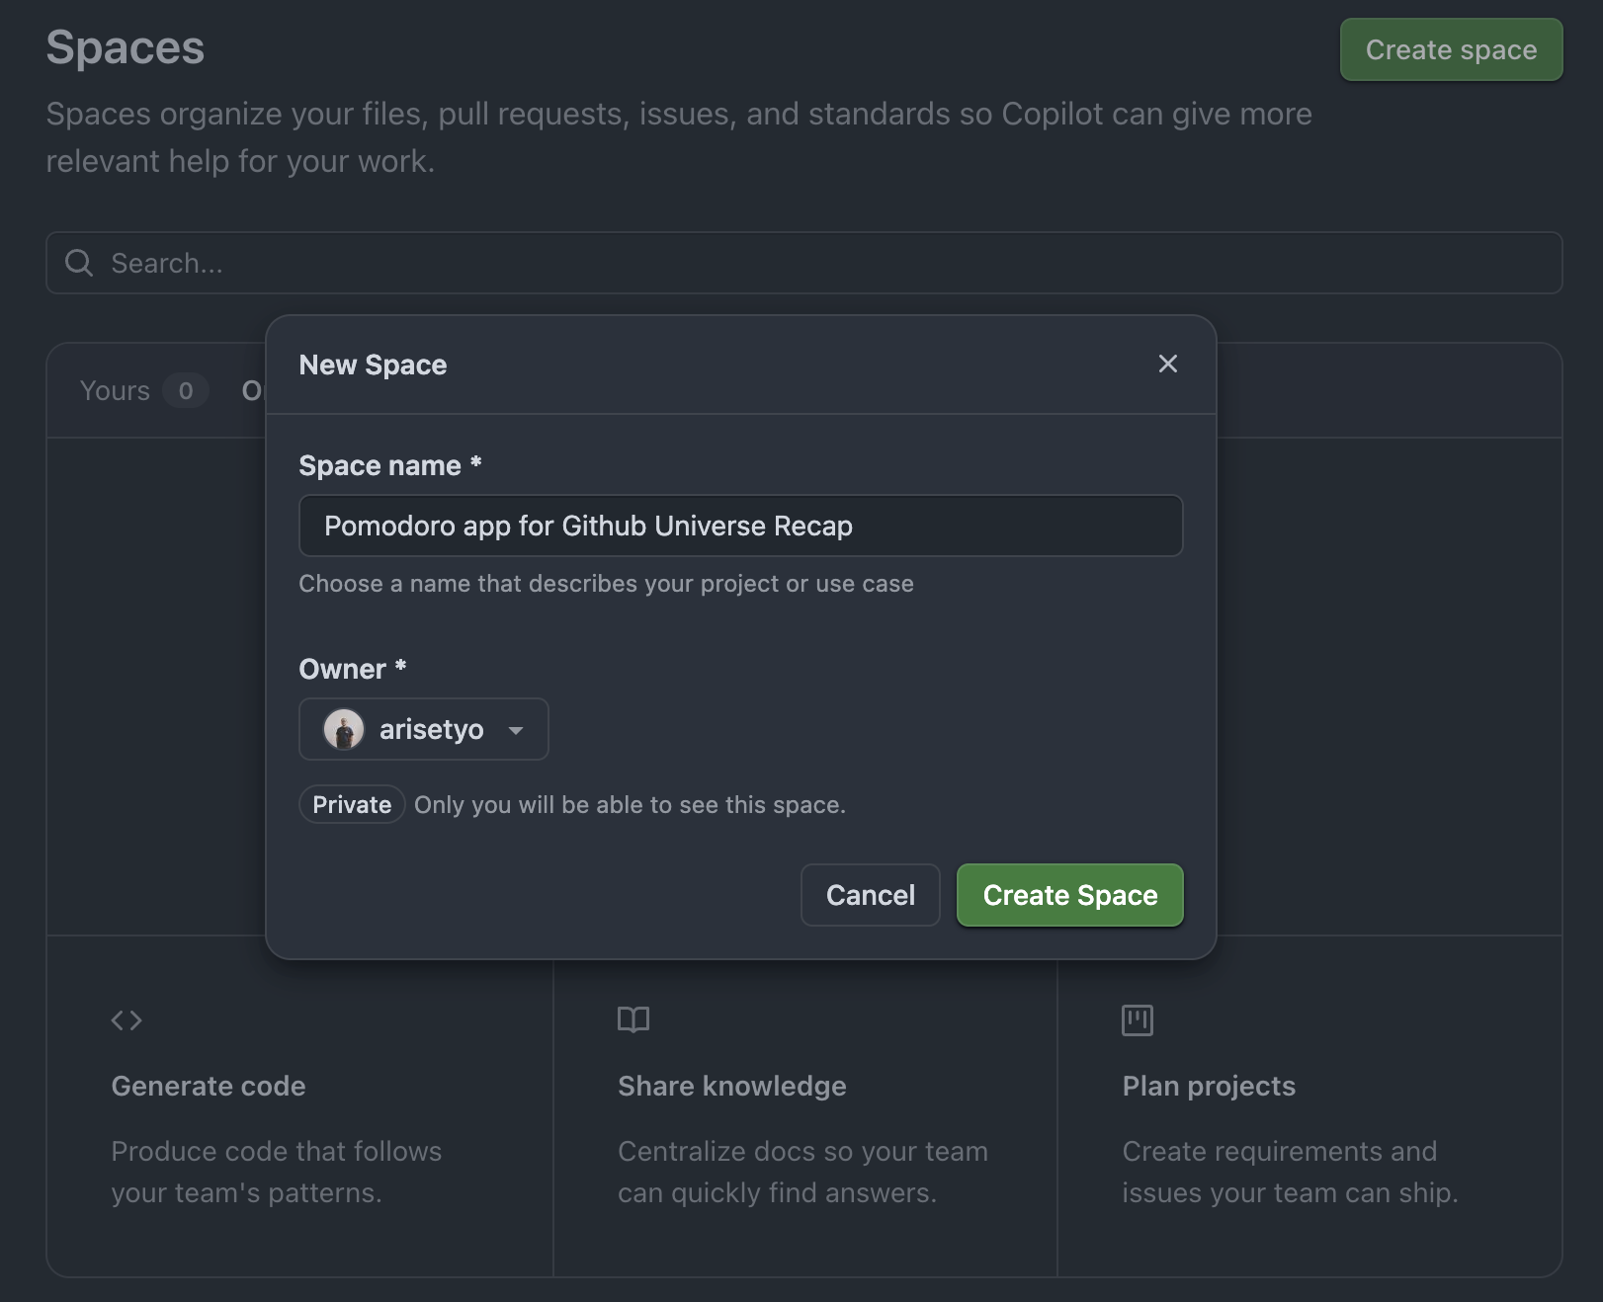The width and height of the screenshot is (1603, 1302).
Task: Click the counter badge next to Yours
Action: (x=185, y=390)
